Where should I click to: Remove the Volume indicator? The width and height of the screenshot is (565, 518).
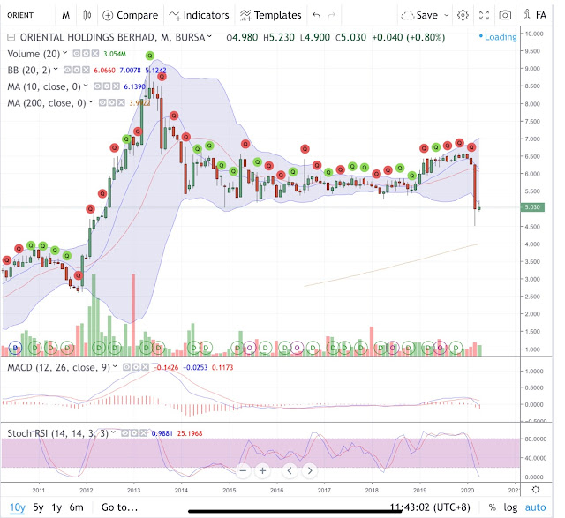[x=95, y=54]
